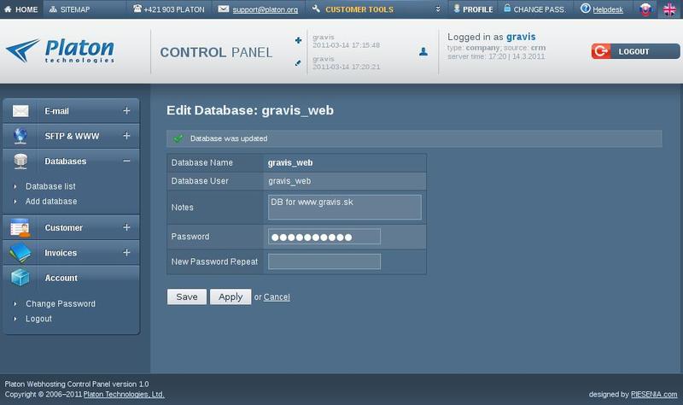The image size is (683, 405).
Task: Open the CUSTOMER TOOLS menu
Action: (x=359, y=9)
